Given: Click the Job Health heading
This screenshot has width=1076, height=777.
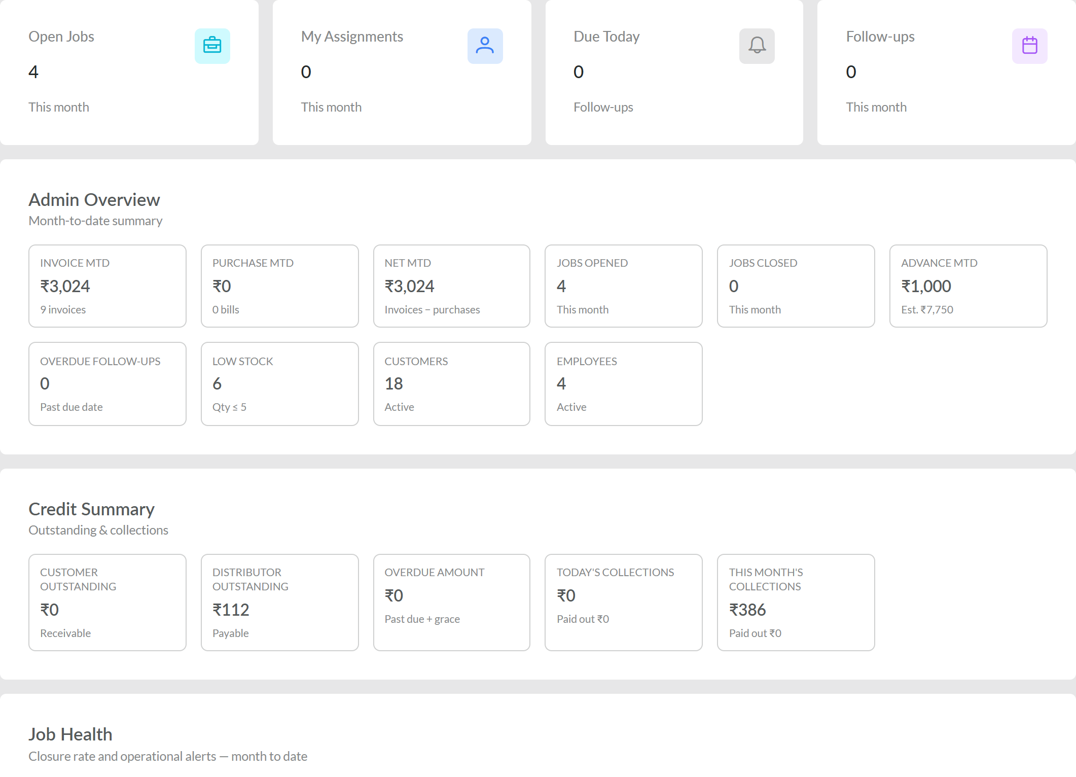Looking at the screenshot, I should (x=70, y=734).
